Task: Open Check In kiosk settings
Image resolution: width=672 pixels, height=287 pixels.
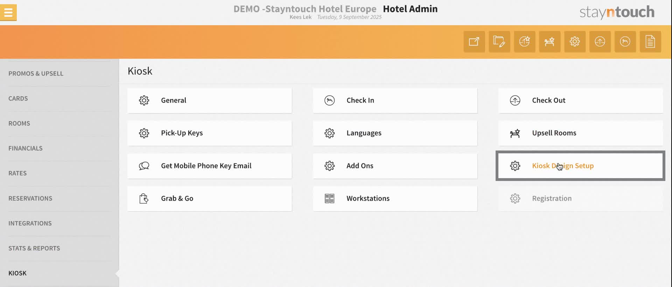Action: pos(395,100)
